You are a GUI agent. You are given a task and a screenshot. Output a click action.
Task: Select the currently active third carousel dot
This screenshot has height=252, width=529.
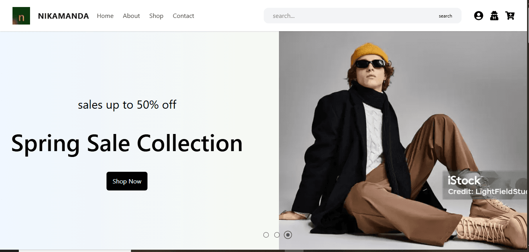tap(288, 235)
